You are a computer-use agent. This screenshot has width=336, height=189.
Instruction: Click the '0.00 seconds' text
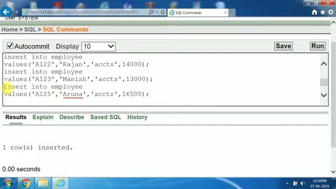click(21, 169)
